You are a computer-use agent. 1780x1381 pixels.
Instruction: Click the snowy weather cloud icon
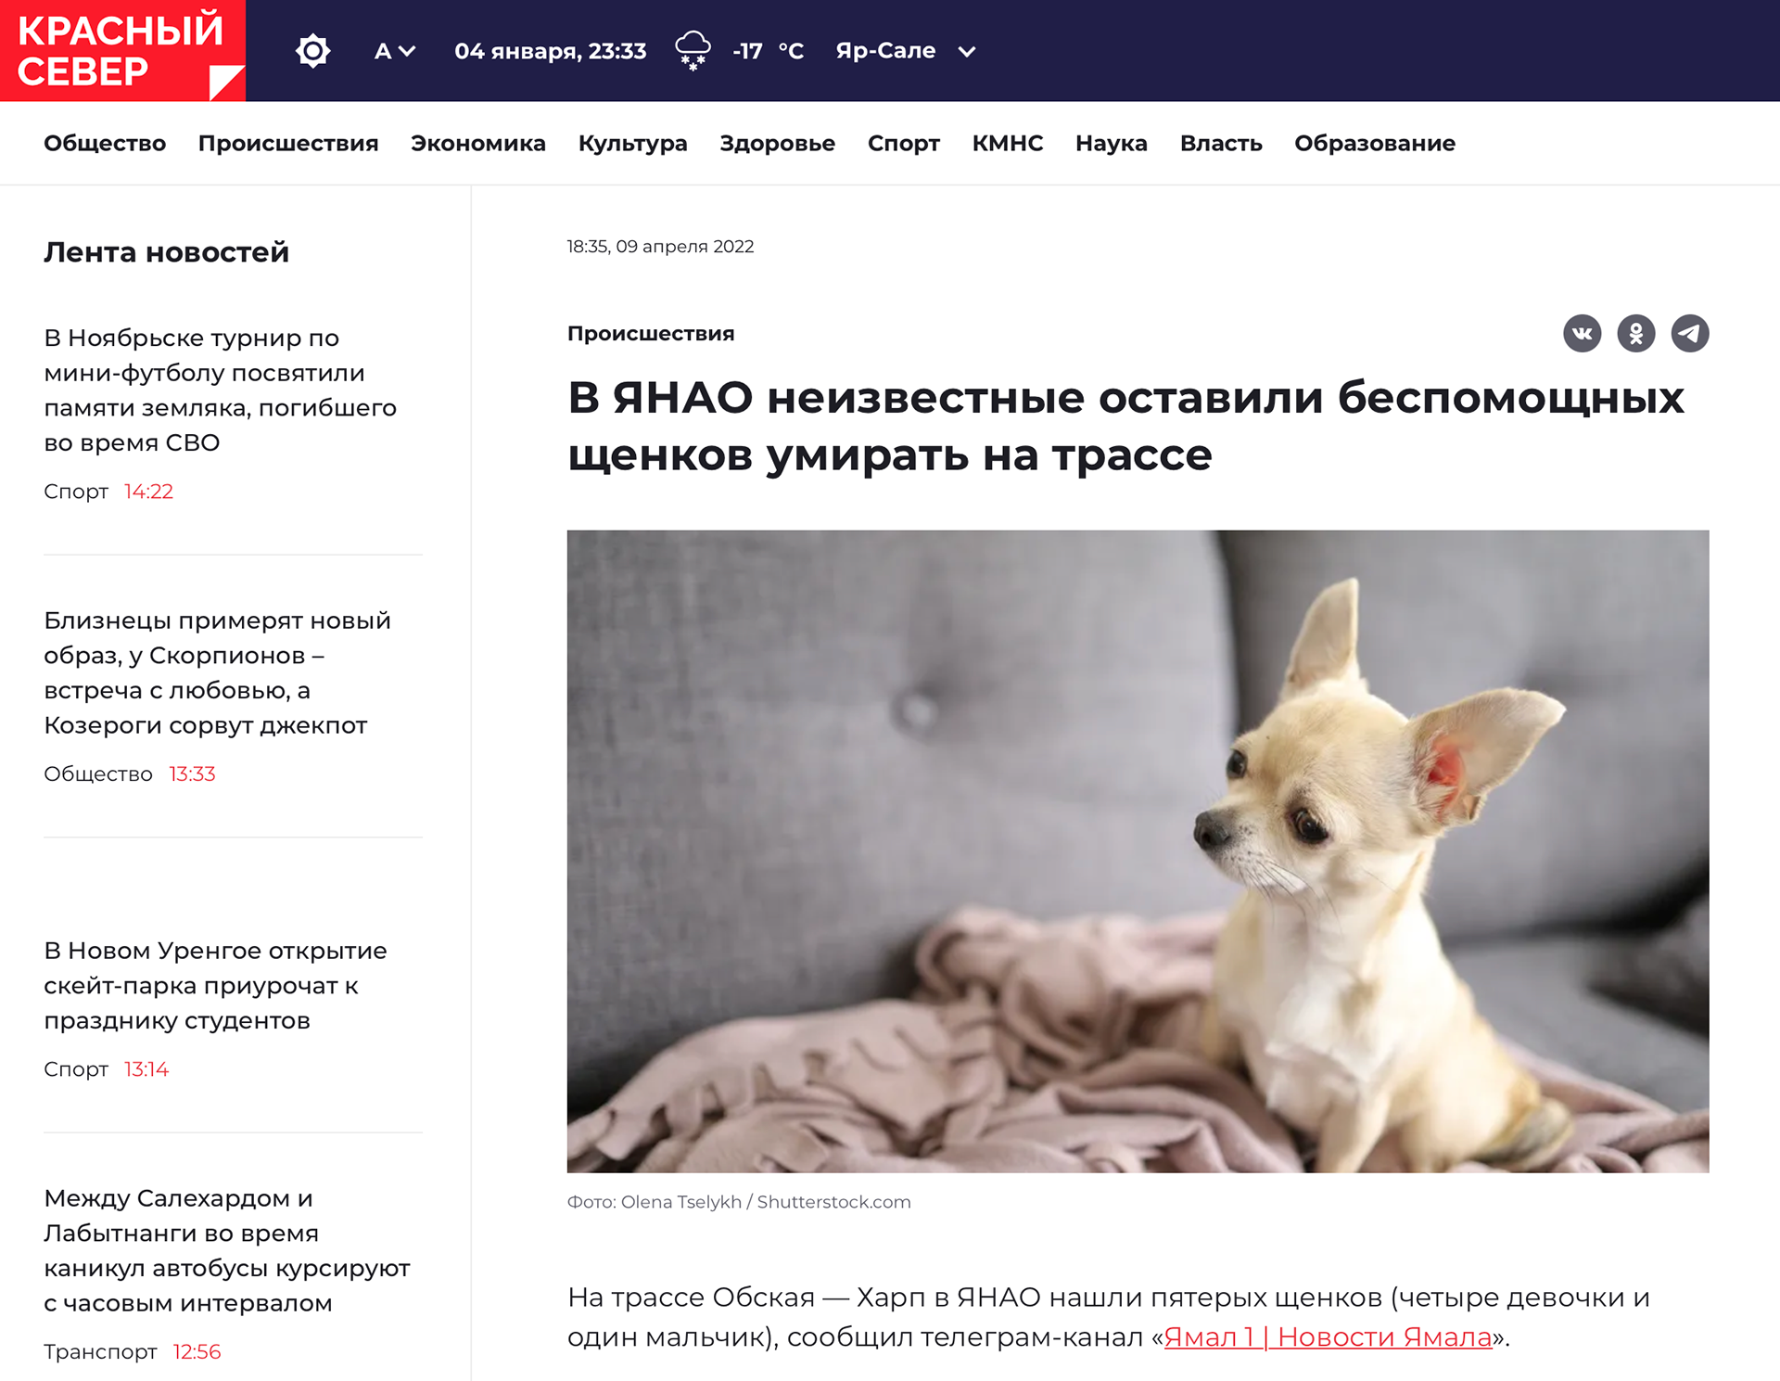(693, 51)
